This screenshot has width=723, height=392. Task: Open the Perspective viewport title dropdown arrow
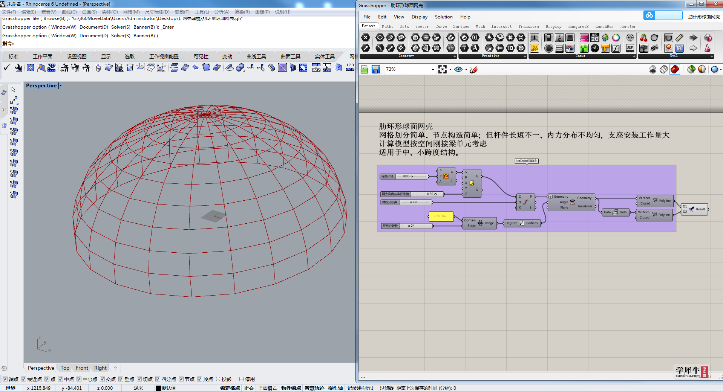coord(60,86)
